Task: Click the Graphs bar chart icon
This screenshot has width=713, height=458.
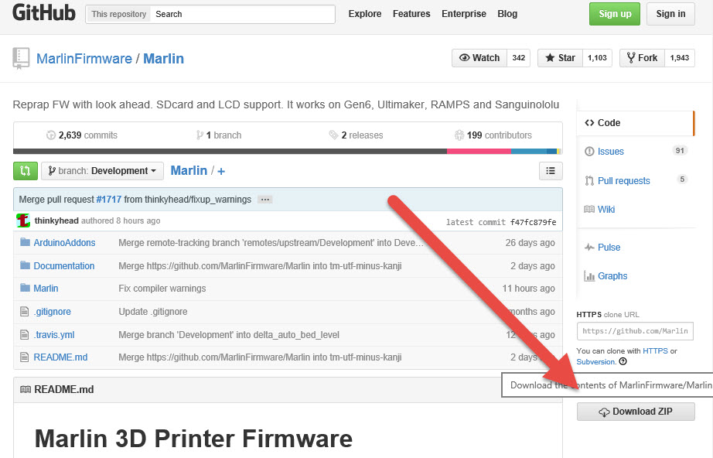Action: 589,276
